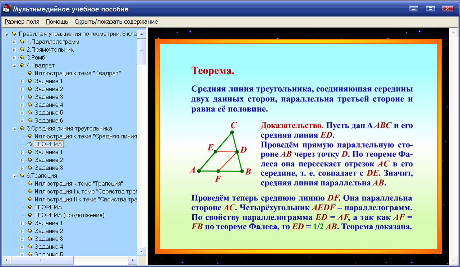Image resolution: width=460 pixels, height=267 pixels.
Task: Click the book icon next to "3.Ромб"
Action: pos(22,57)
